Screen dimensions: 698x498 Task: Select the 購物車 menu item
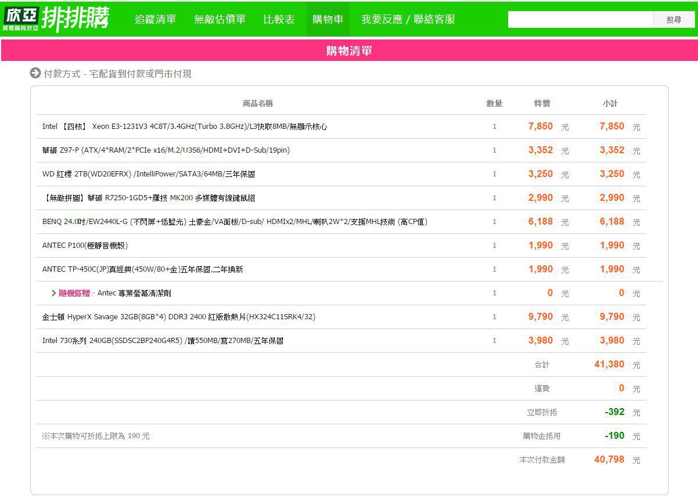click(x=328, y=19)
